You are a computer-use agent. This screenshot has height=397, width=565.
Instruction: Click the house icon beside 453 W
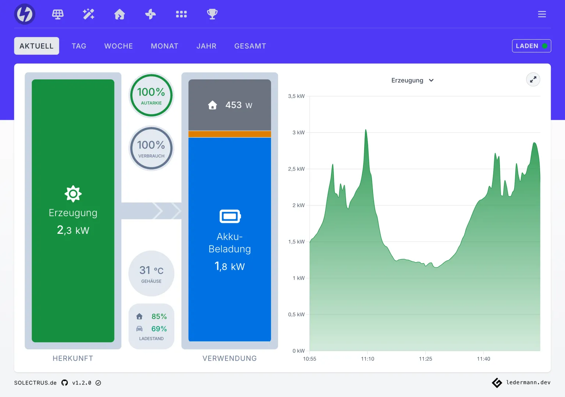(x=213, y=105)
